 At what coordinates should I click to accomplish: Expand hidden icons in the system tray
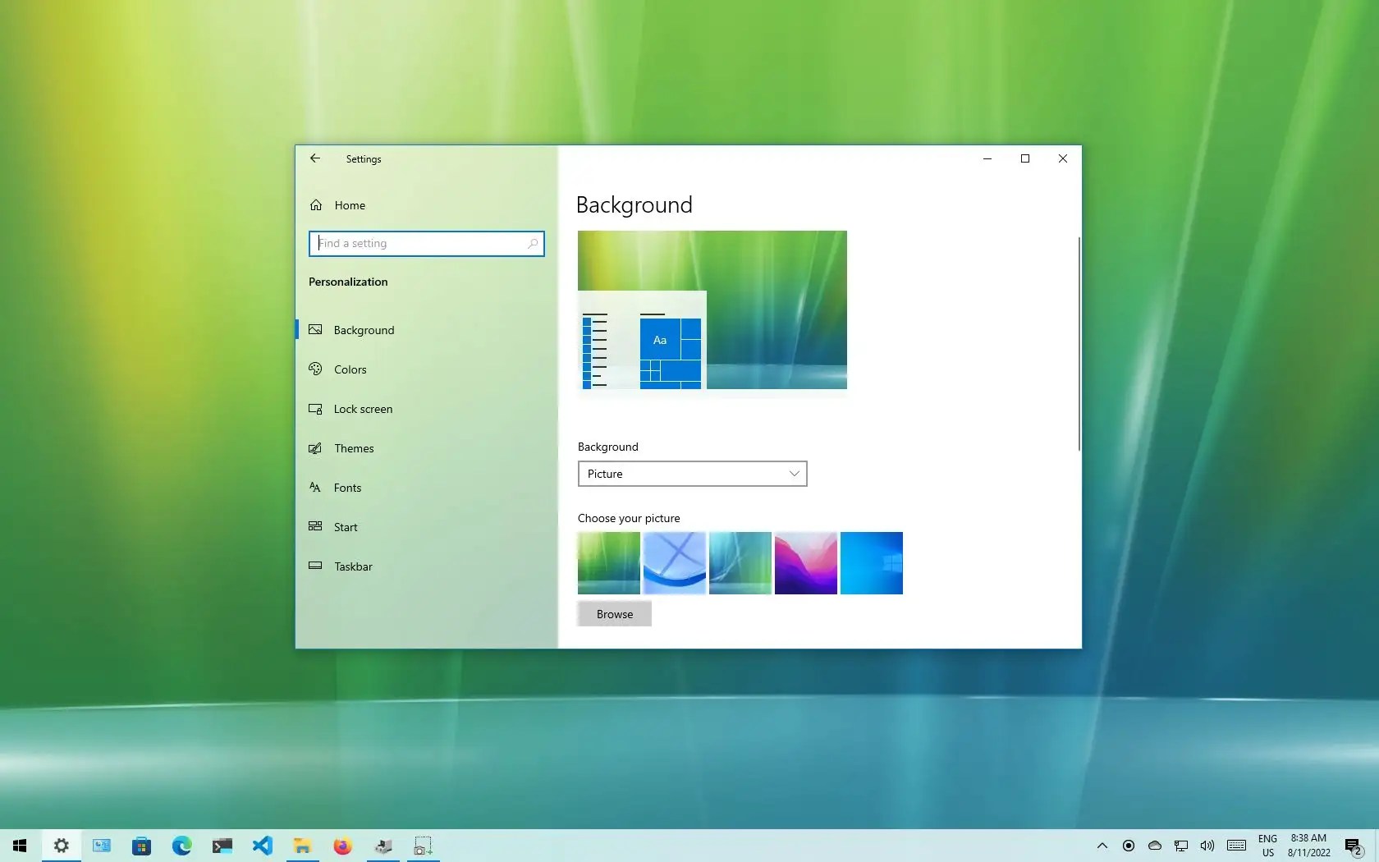(1101, 846)
